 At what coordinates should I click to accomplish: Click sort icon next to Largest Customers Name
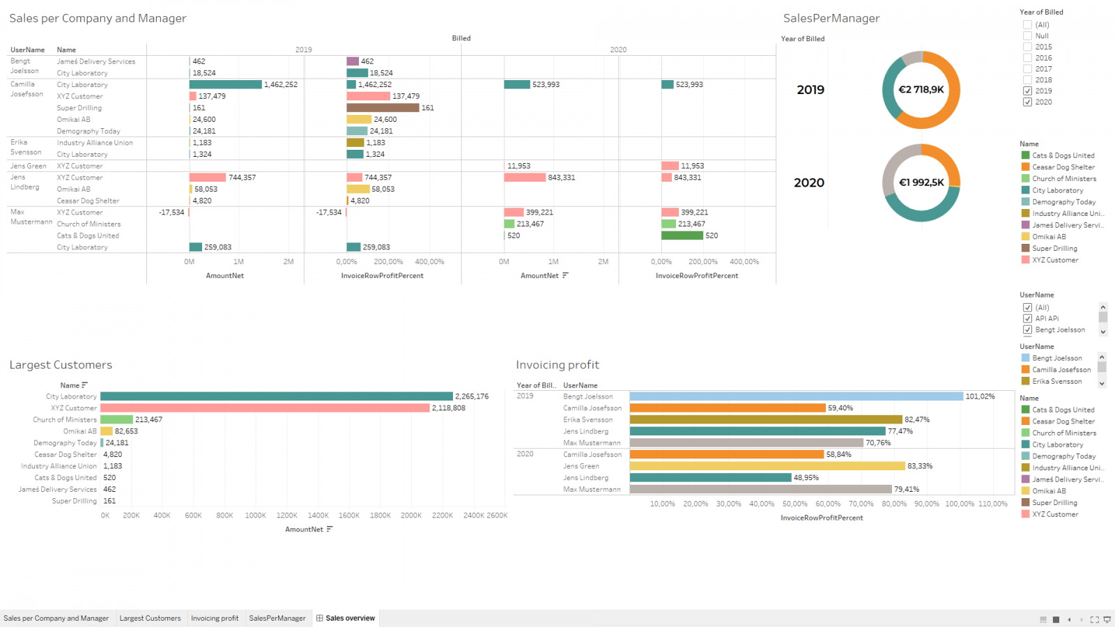84,385
